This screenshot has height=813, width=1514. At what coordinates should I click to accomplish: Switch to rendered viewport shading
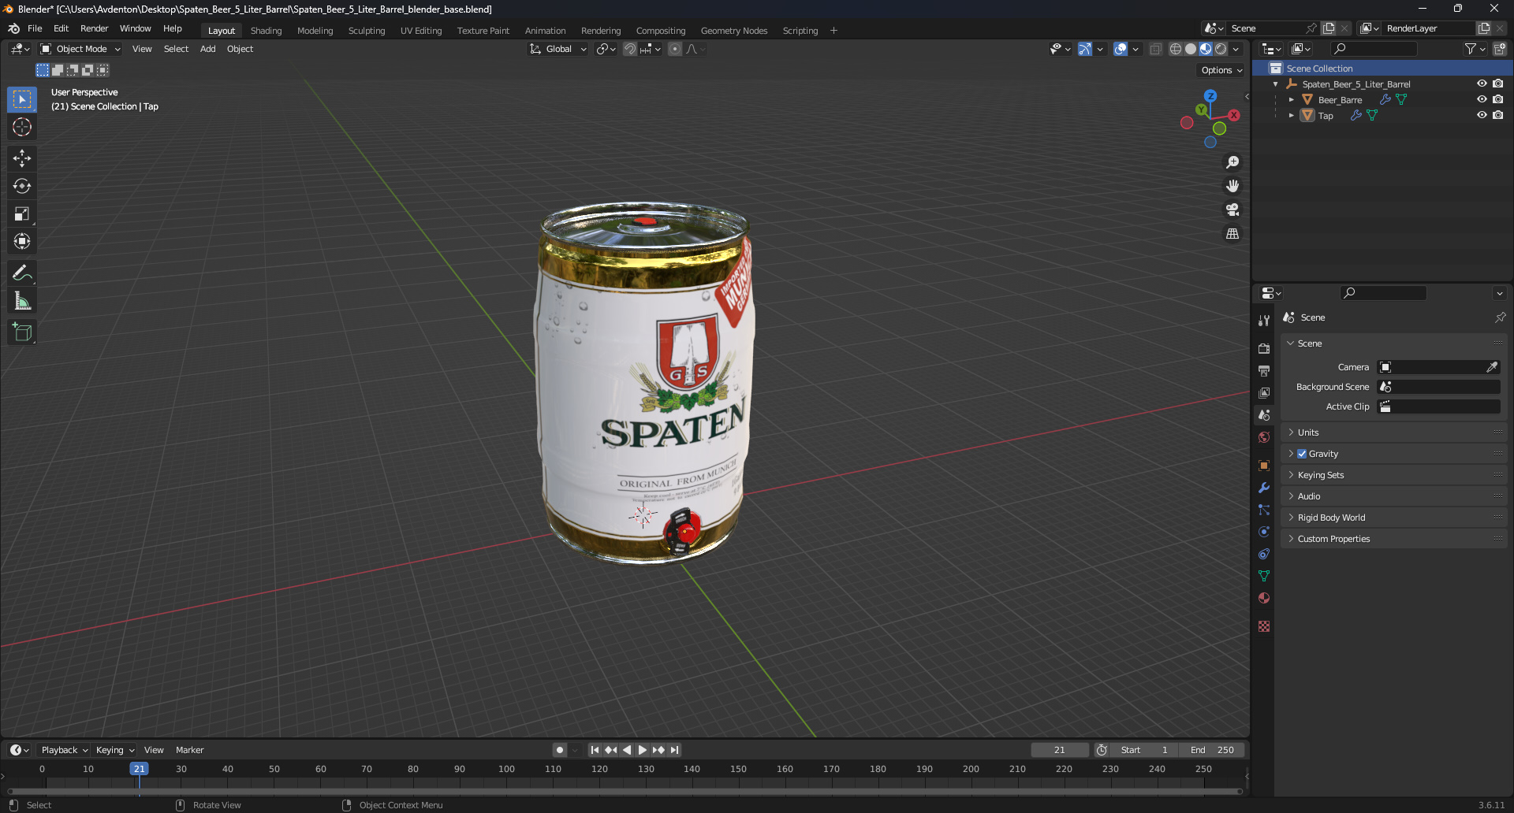point(1221,49)
